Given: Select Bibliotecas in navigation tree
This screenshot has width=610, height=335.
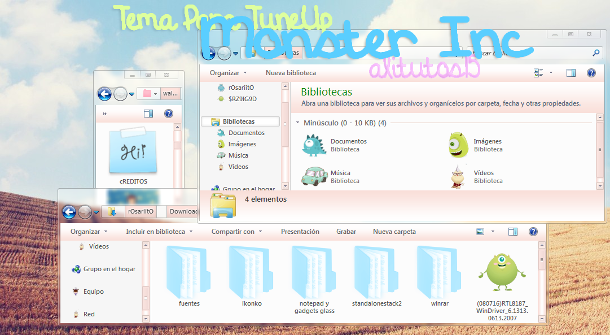Looking at the screenshot, I should pos(239,121).
